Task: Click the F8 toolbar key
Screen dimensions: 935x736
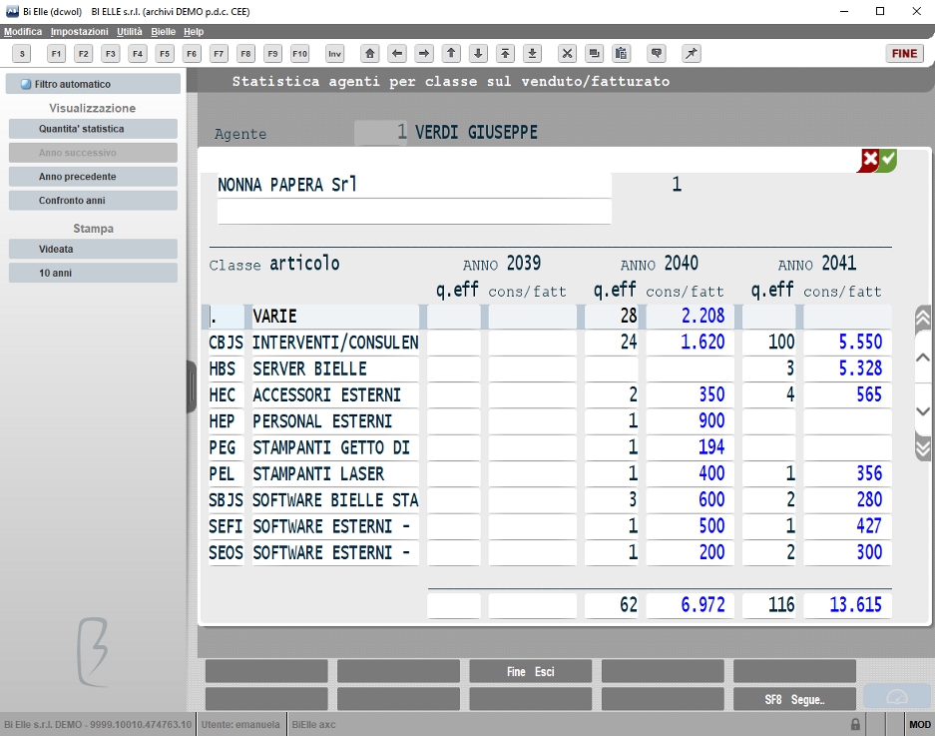Action: click(245, 54)
